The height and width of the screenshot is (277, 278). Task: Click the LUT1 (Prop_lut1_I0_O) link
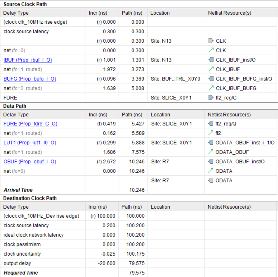click(30, 143)
